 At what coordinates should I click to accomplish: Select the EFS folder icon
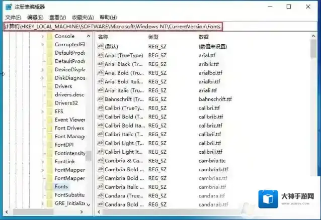click(x=50, y=112)
